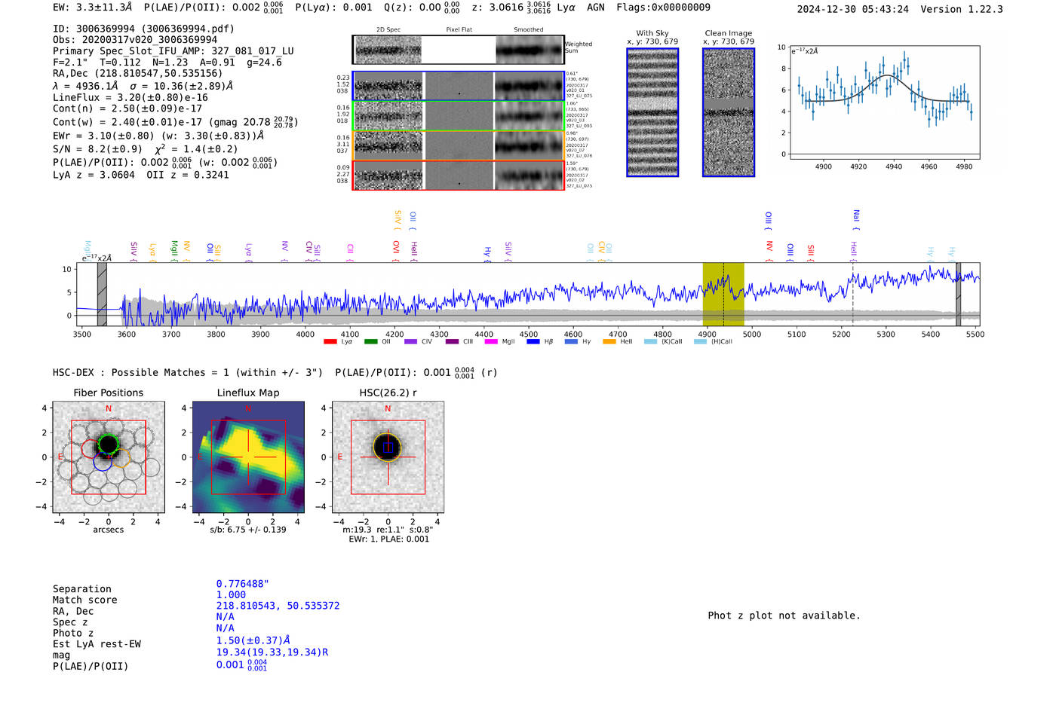Select the orange HeII legend swatch
Image resolution: width=1056 pixels, height=718 pixels.
[x=609, y=341]
